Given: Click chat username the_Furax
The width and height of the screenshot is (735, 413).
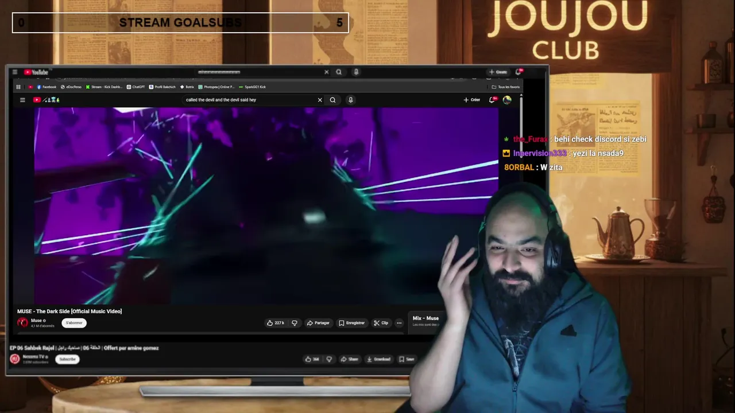Looking at the screenshot, I should [x=531, y=139].
